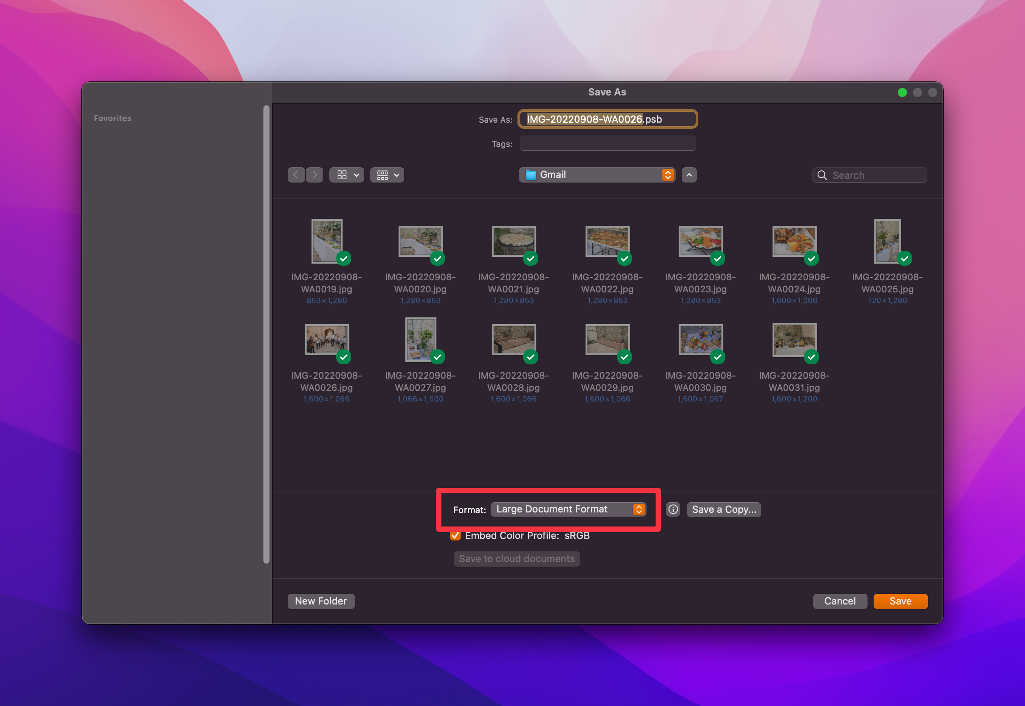The height and width of the screenshot is (706, 1025).
Task: Open the icon view mode selector
Action: pyautogui.click(x=347, y=175)
